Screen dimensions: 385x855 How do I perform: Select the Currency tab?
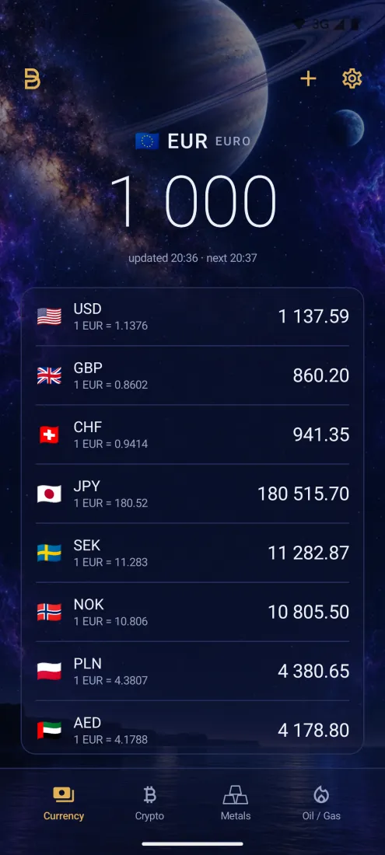click(x=64, y=803)
